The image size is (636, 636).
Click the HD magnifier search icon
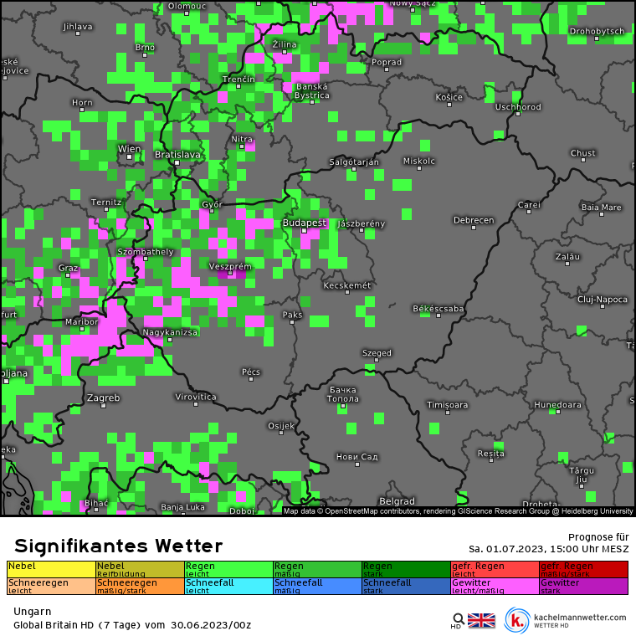[458, 619]
